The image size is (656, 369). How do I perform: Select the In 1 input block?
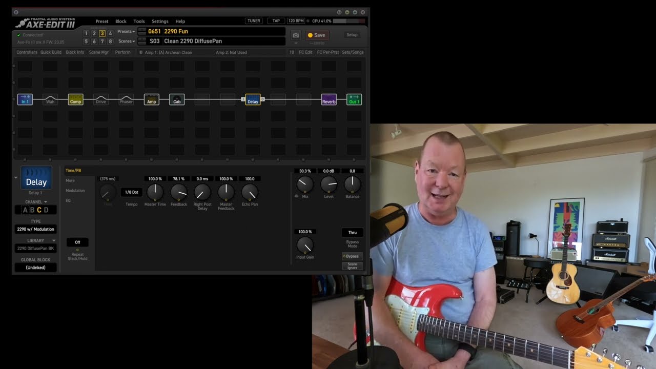click(25, 99)
